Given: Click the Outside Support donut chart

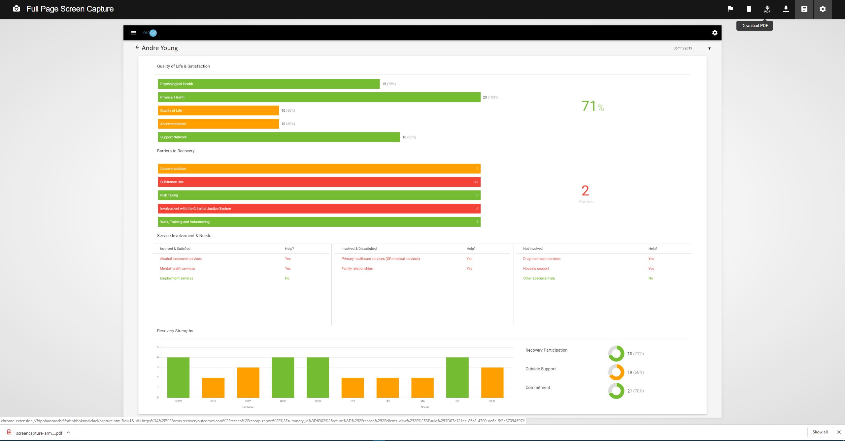Looking at the screenshot, I should (616, 372).
